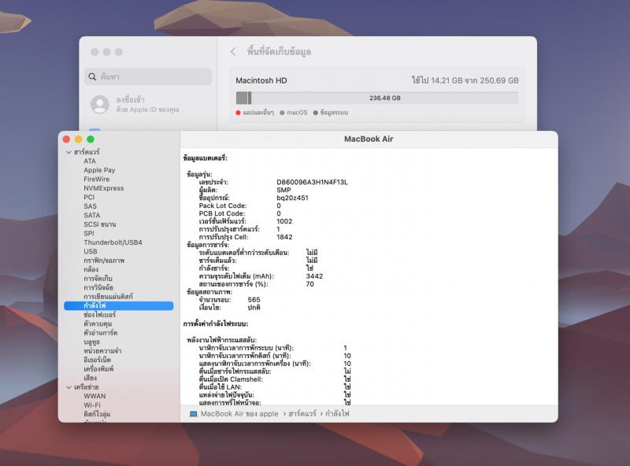Screen dimensions: 630x466
Task: Click the charge state value 70
Action: click(309, 284)
